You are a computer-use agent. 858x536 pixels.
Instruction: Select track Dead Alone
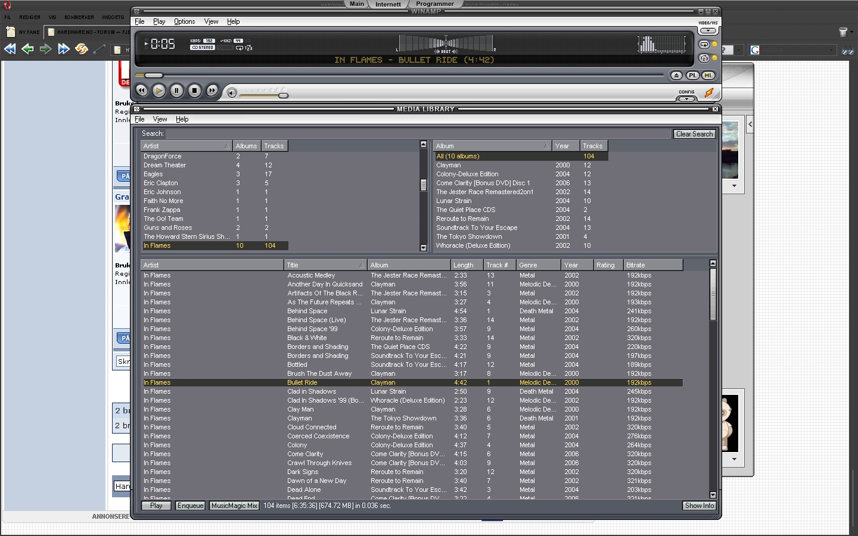[x=412, y=490]
